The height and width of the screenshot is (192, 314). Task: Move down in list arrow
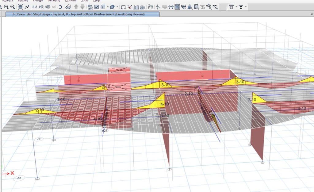82,7
